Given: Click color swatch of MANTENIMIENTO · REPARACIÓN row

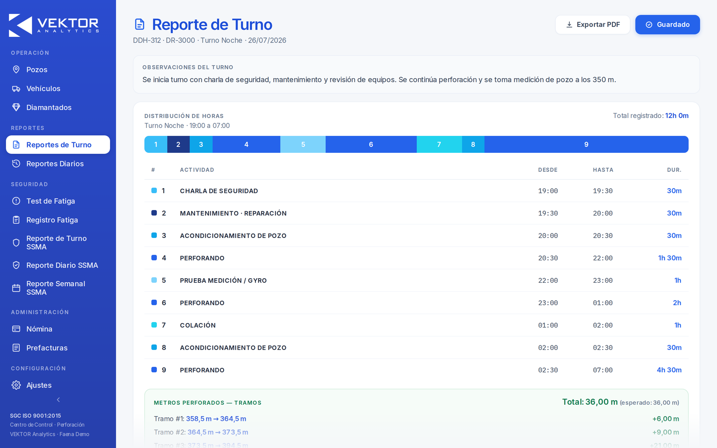Looking at the screenshot, I should (154, 213).
